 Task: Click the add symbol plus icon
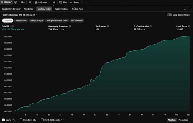point(16,2)
